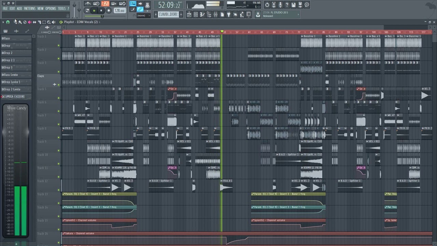Select the Paint brush tool
Screen dimensions: 437x246
tap(20, 22)
